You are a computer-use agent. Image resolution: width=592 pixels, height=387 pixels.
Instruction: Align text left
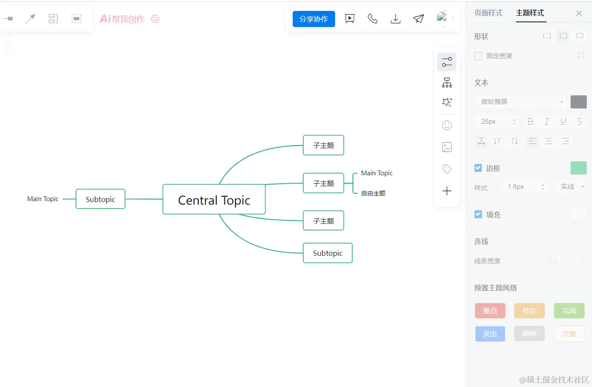(x=532, y=141)
